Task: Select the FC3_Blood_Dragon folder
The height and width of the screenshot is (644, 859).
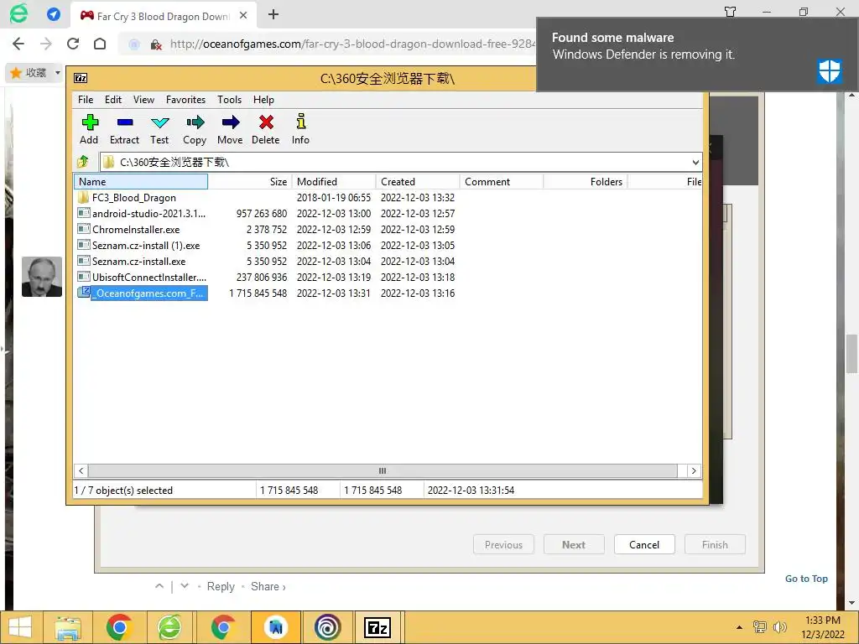Action: pyautogui.click(x=133, y=198)
